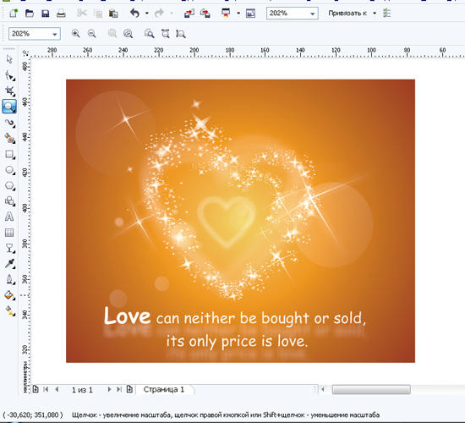Open the redo history dropdown arrow
The width and height of the screenshot is (465, 423).
coord(172,14)
